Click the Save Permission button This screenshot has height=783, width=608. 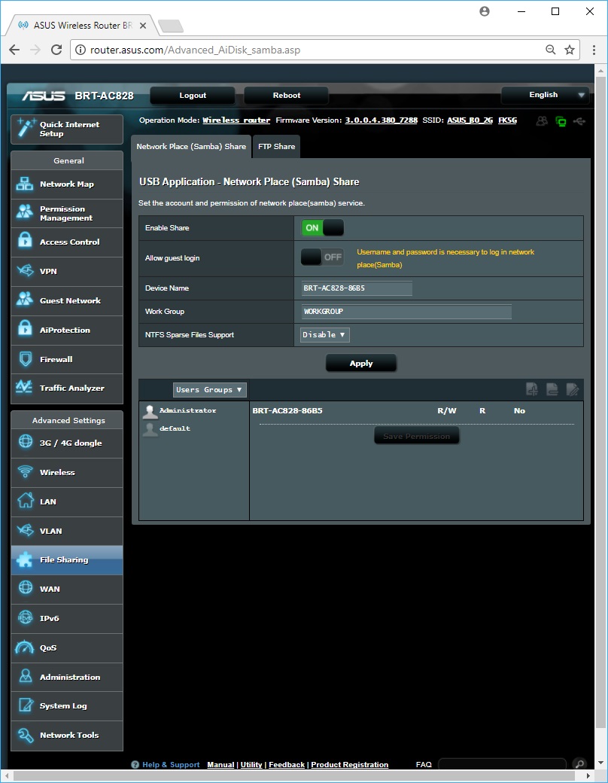[x=417, y=436]
